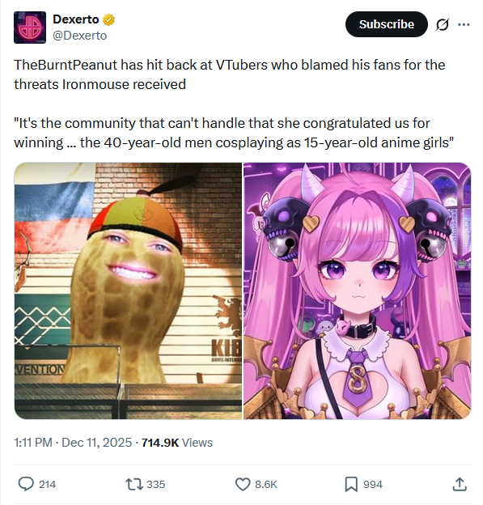This screenshot has width=483, height=505.
Task: Repost this tweet using retweet icon
Action: [x=134, y=484]
